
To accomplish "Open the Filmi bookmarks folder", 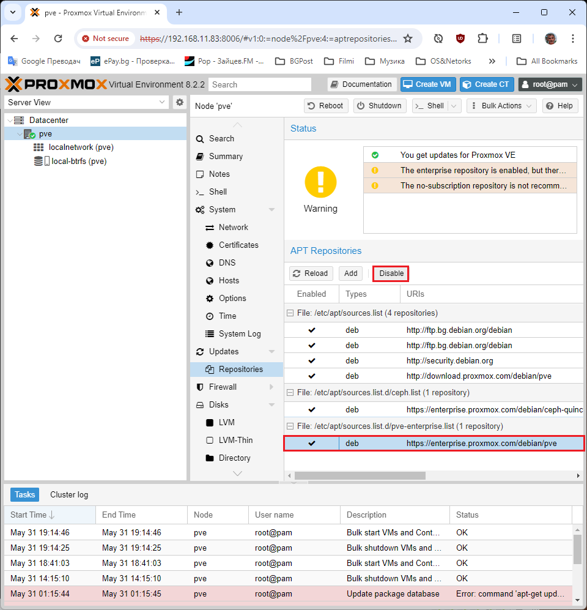I will click(339, 61).
